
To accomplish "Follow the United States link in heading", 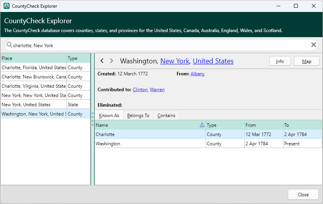I will point(213,61).
